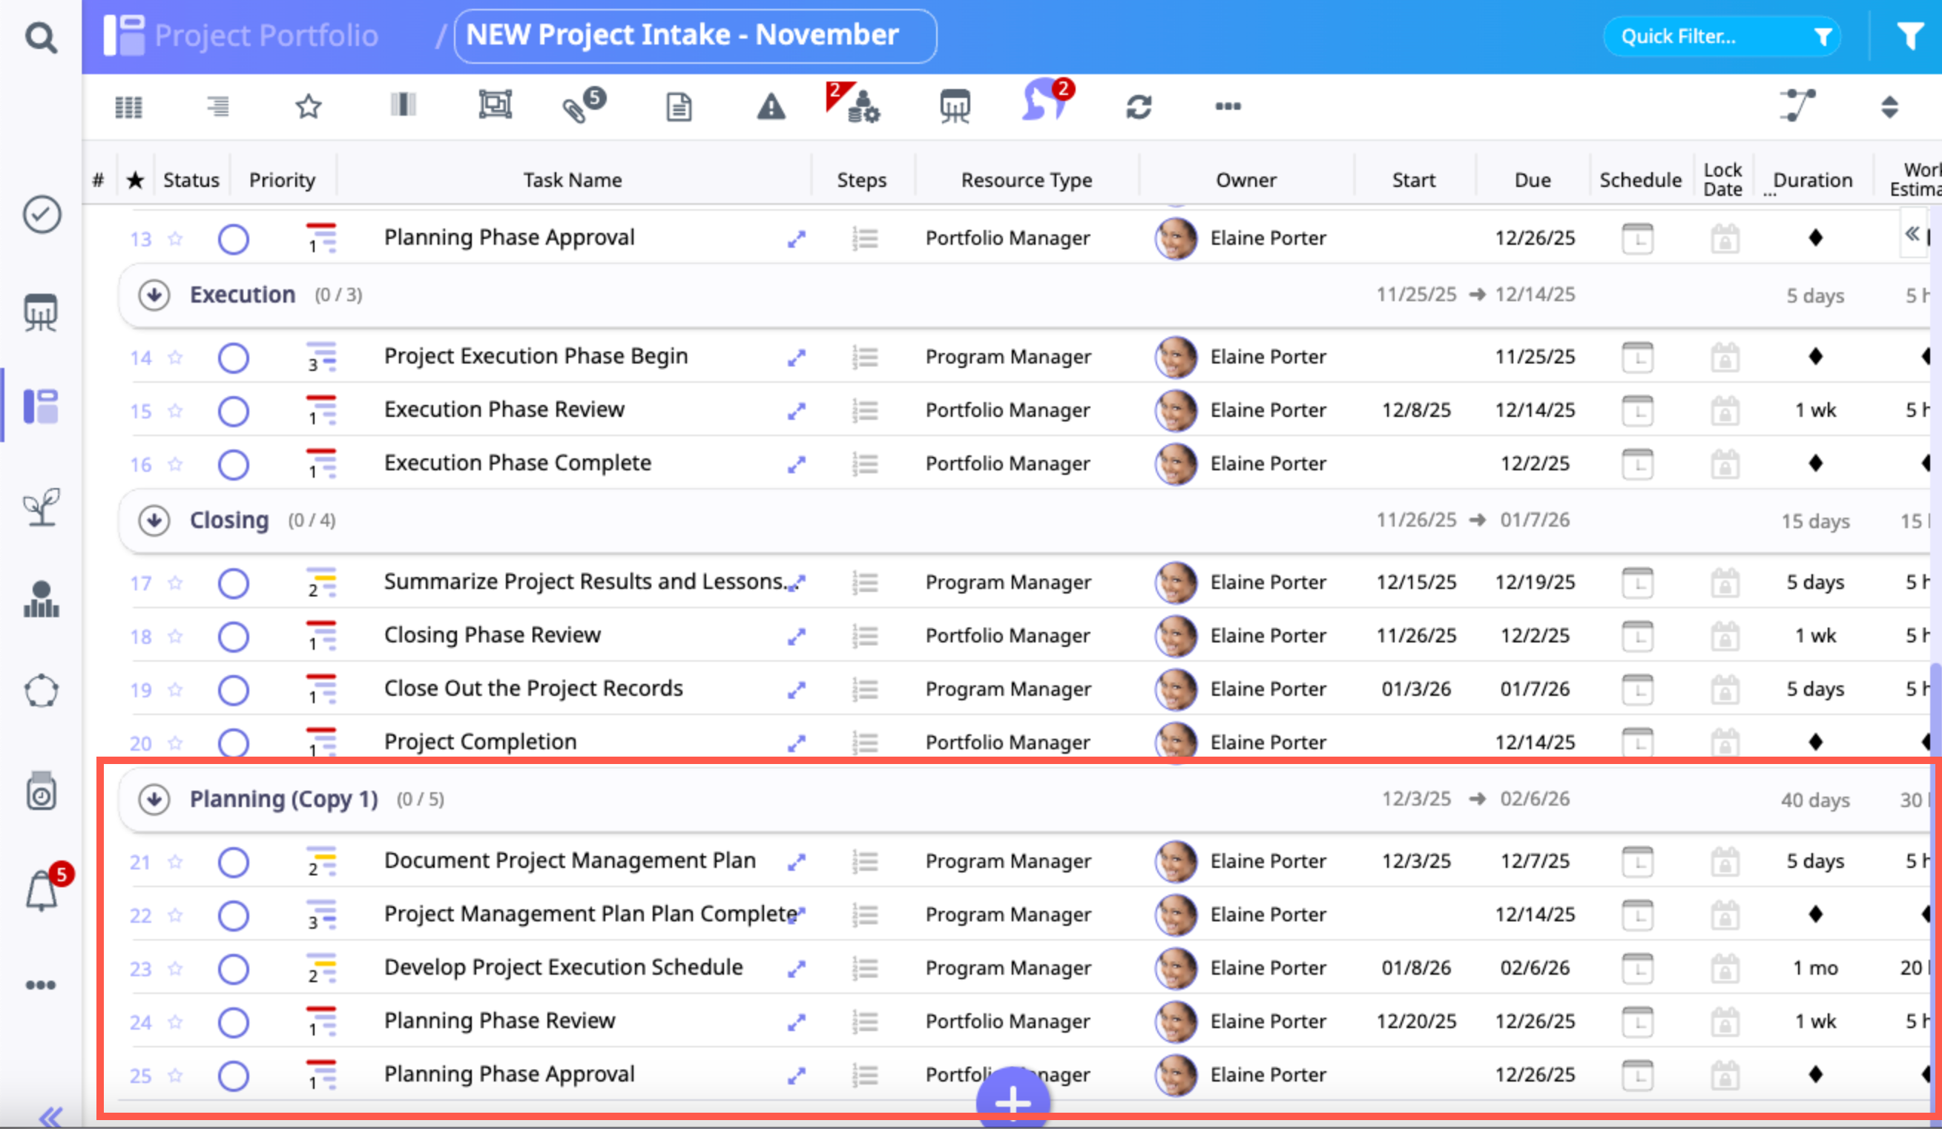The height and width of the screenshot is (1129, 1942).
Task: Open steps list for Planning Phase Review
Action: click(x=865, y=1022)
